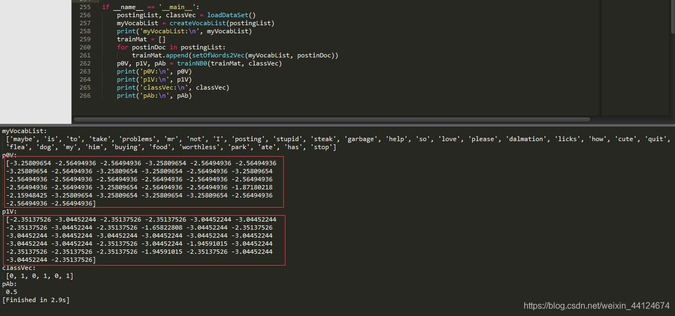Click the print('p1V:\n', p1V) code line

click(x=155, y=79)
